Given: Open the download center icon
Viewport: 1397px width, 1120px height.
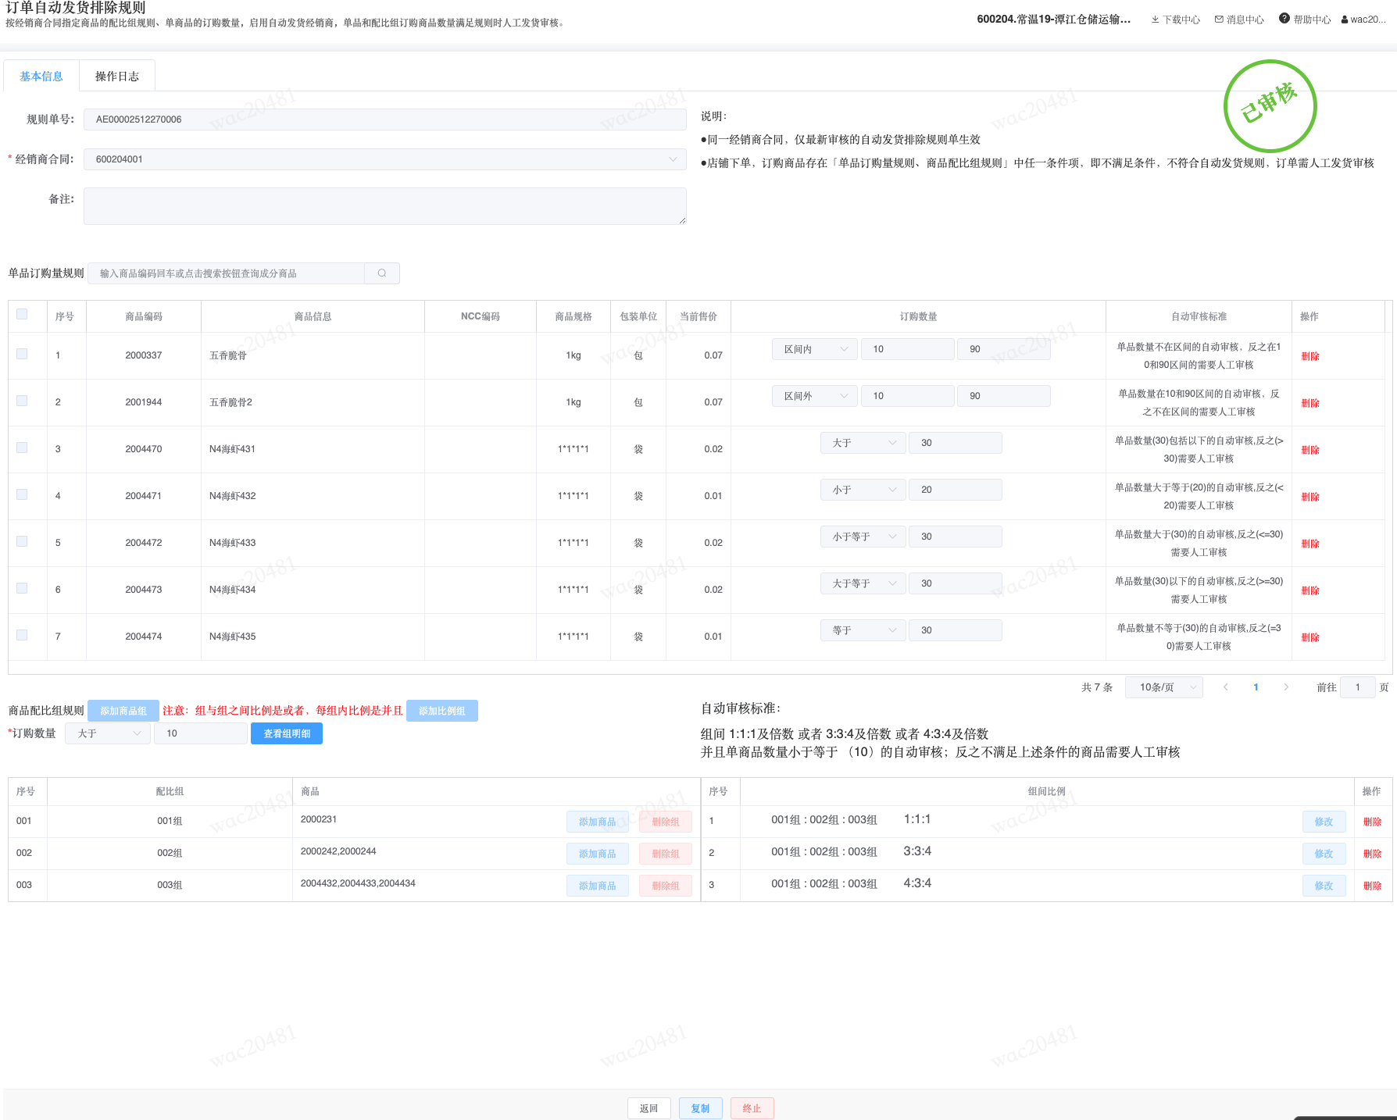Looking at the screenshot, I should [x=1155, y=20].
